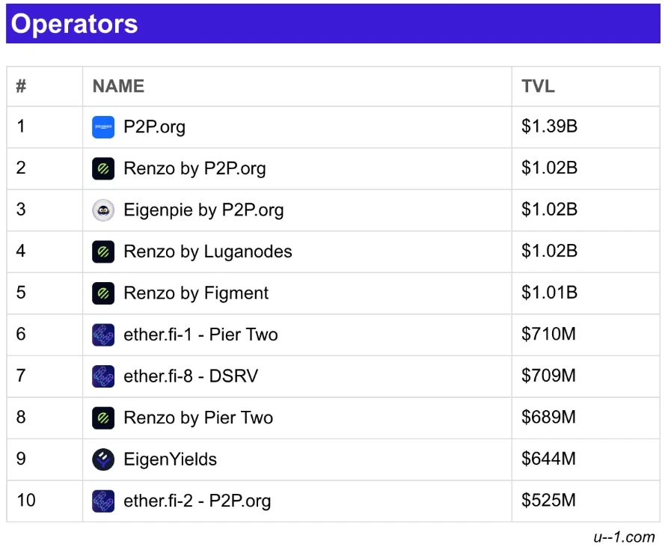Click the # column header

click(21, 86)
